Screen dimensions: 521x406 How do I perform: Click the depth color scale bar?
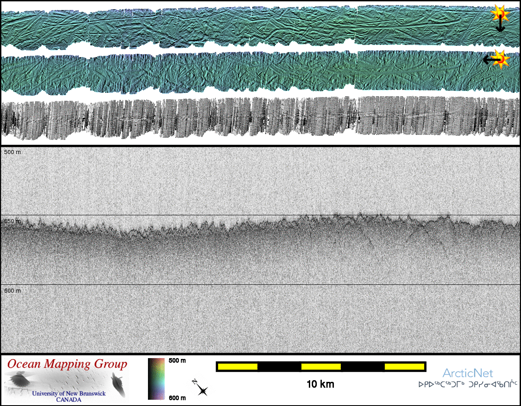click(x=156, y=379)
